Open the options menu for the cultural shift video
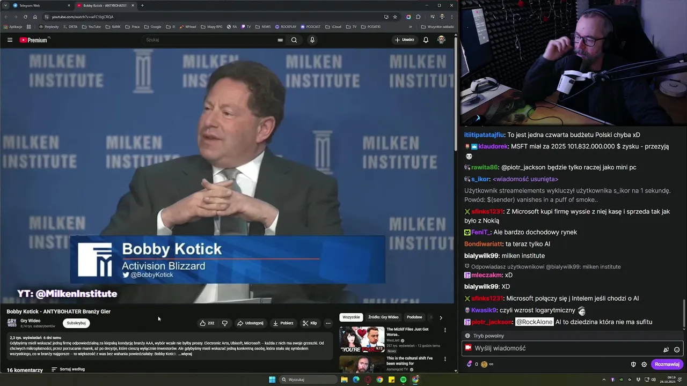The height and width of the screenshot is (386, 687). (444, 359)
